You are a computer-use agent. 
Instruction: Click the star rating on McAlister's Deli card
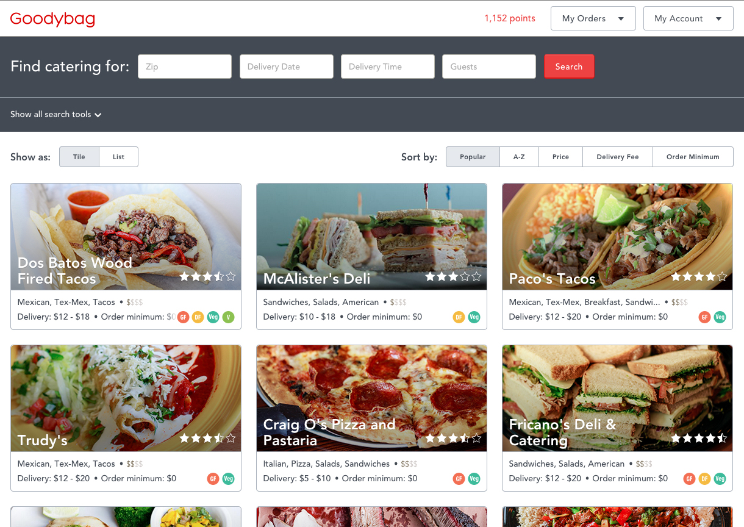pos(453,276)
